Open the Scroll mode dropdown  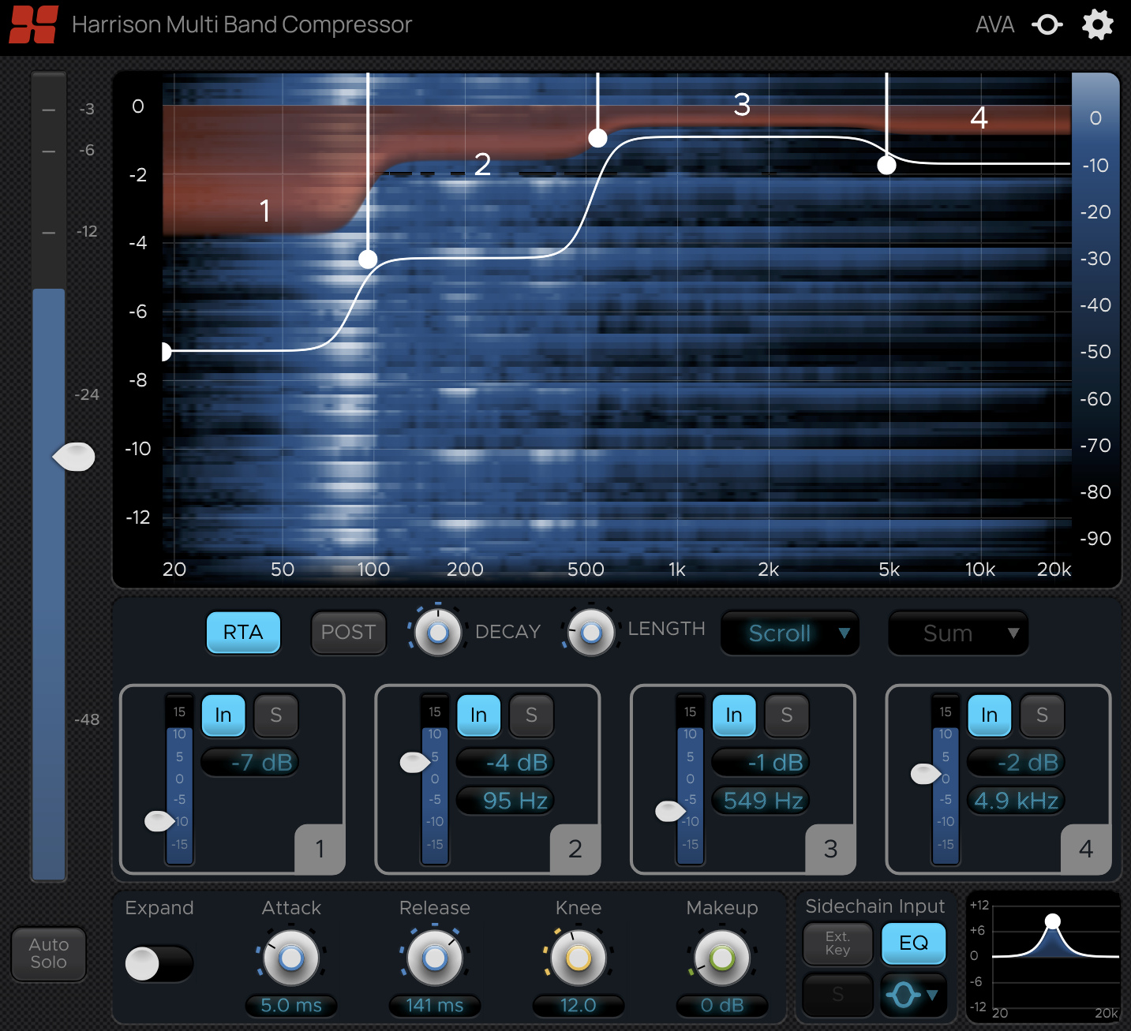[790, 633]
